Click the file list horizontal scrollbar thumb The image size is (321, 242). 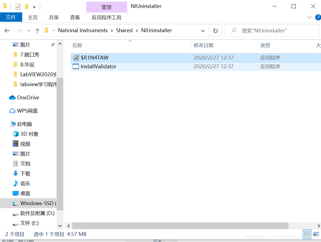pos(180,226)
